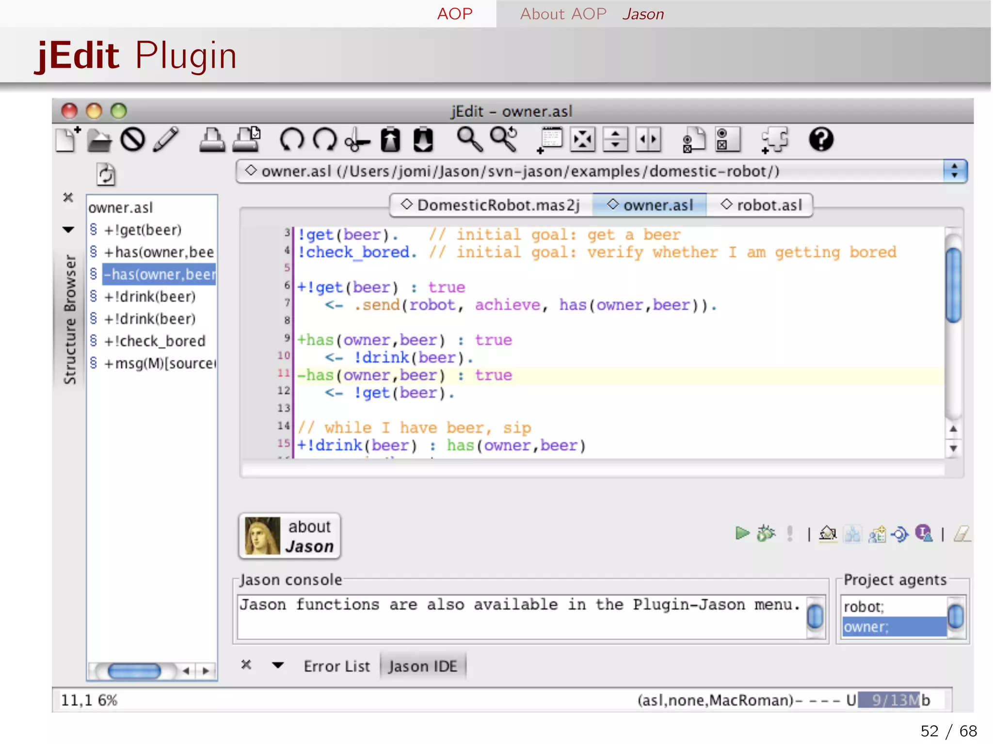Screen dimensions: 993x744
Task: Select +!get(beer) in structure tree
Action: point(143,230)
